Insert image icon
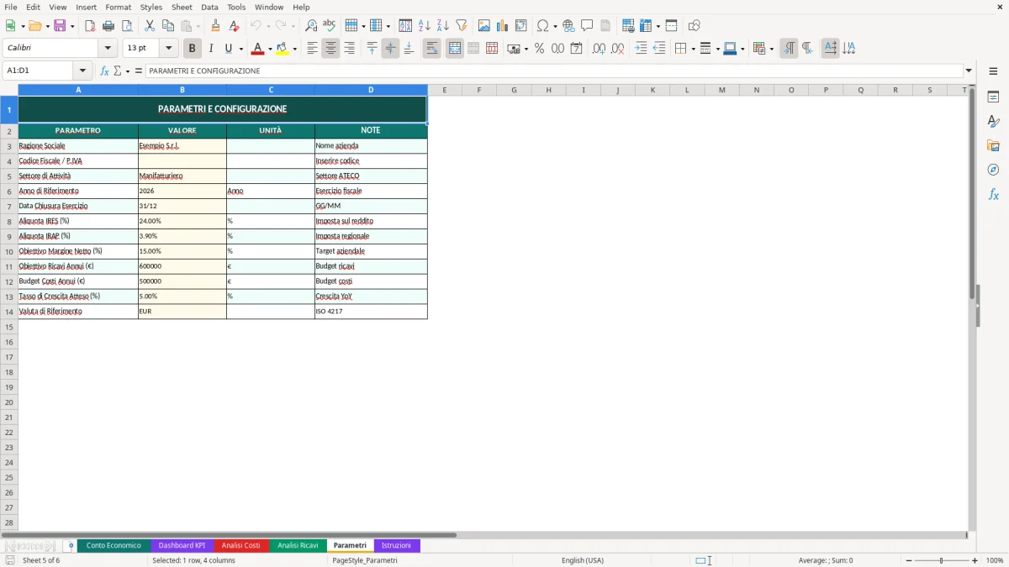The height and width of the screenshot is (567, 1009). (484, 26)
